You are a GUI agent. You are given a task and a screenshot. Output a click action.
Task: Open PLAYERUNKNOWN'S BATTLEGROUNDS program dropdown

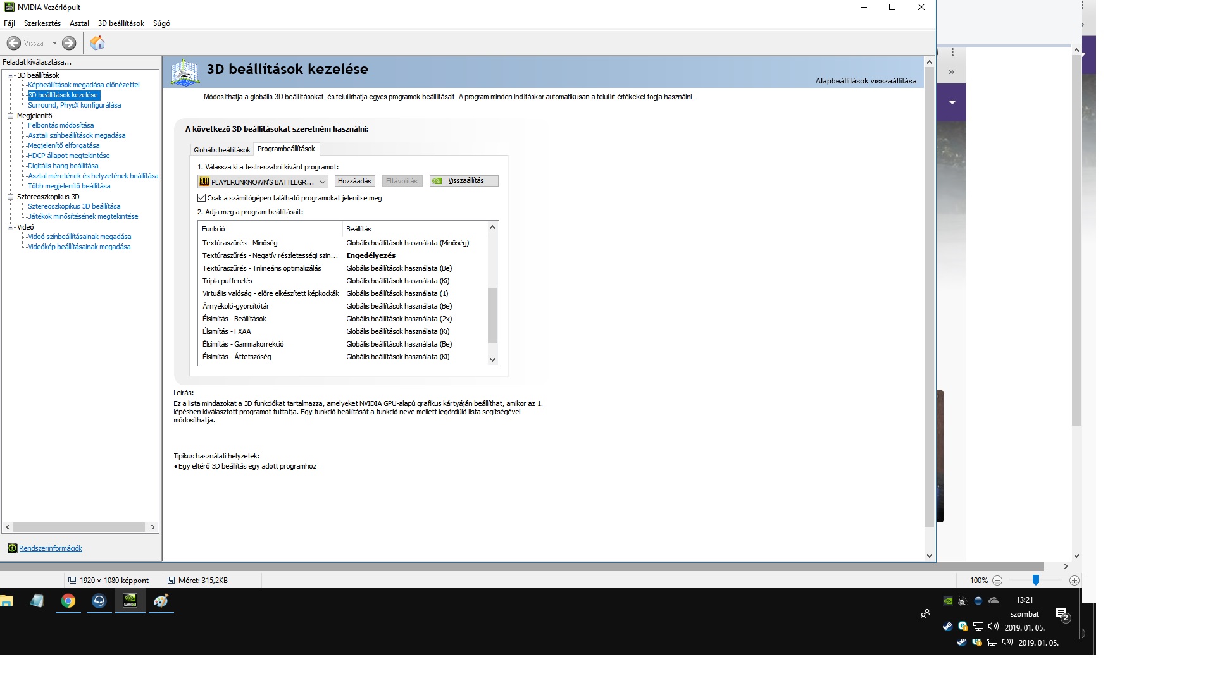pyautogui.click(x=263, y=182)
